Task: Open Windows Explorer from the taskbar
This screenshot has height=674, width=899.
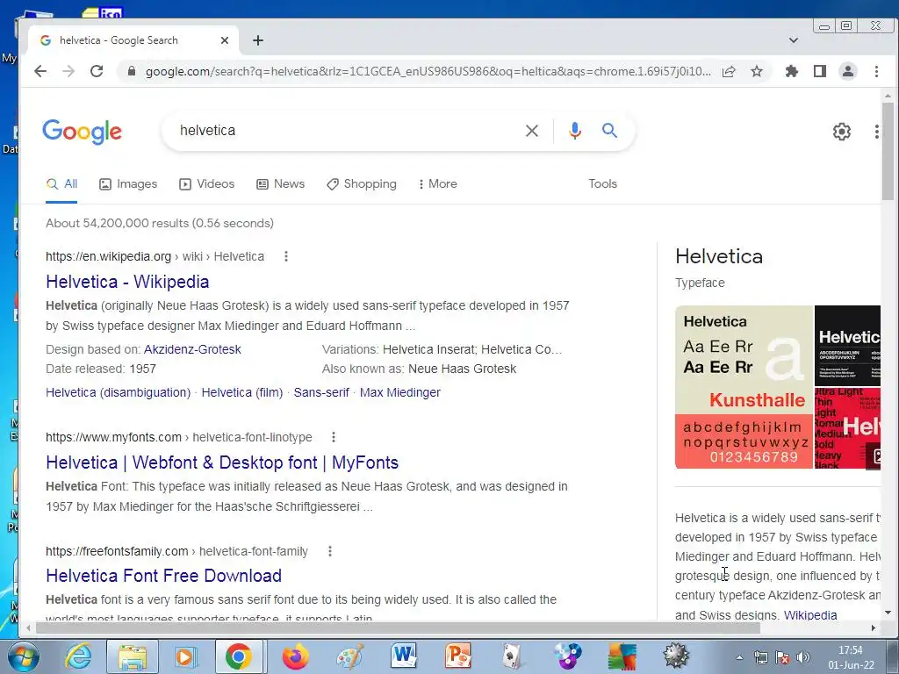Action: (x=133, y=656)
